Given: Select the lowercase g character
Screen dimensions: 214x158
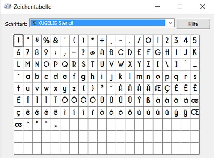Looking at the screenshot, I should click(83, 77).
